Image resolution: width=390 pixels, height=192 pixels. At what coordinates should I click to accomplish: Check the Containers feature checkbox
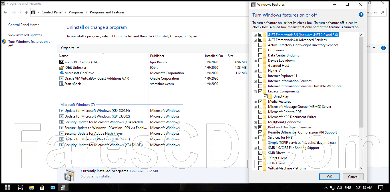tap(260, 50)
